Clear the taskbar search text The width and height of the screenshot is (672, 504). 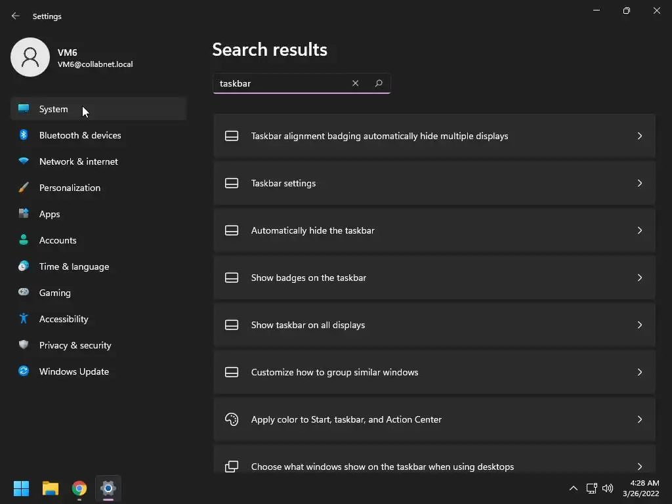click(x=355, y=83)
